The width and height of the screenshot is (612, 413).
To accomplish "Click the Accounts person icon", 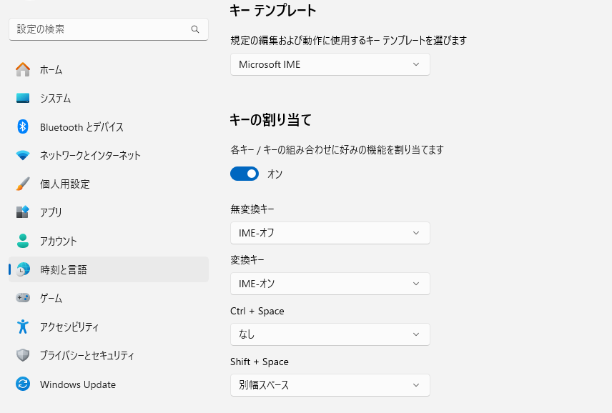I will point(23,241).
